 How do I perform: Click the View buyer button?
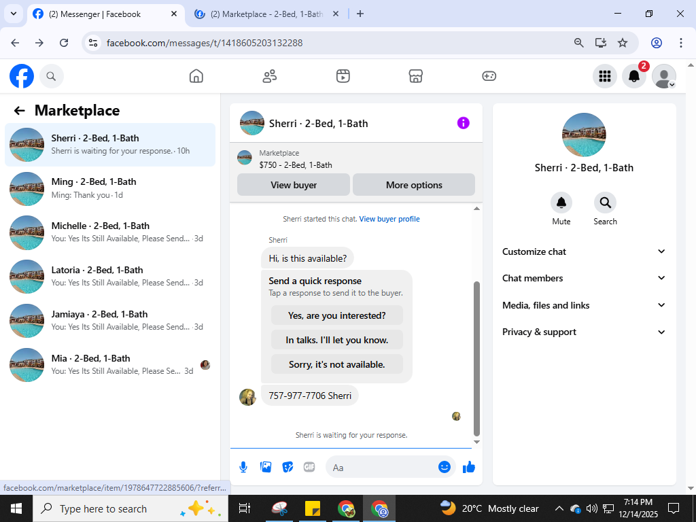tap(294, 185)
